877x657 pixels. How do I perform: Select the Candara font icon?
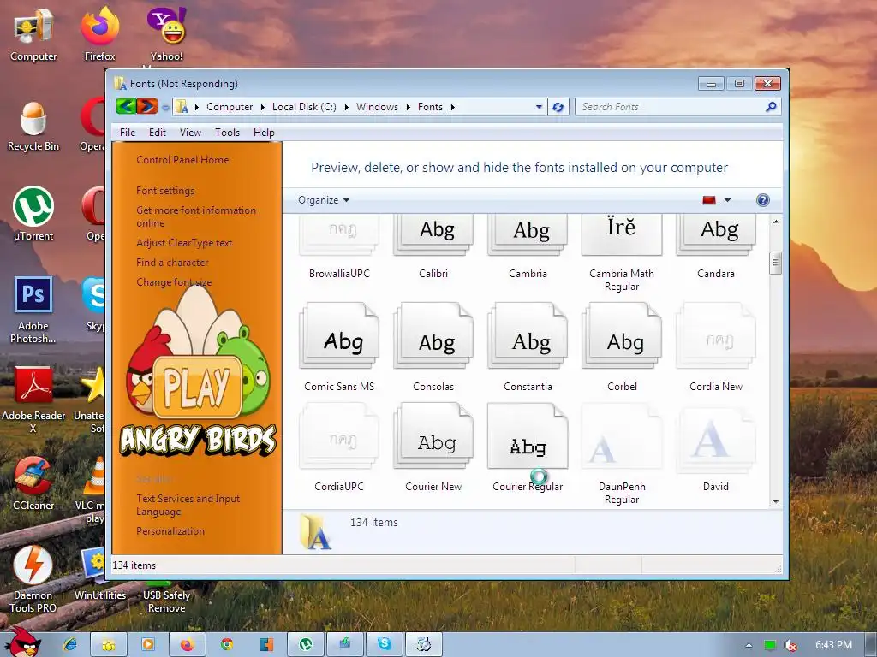716,236
